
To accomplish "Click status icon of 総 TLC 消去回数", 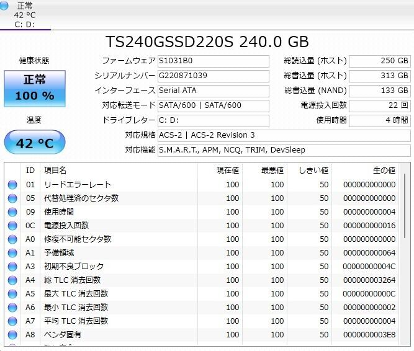I will 12,280.
